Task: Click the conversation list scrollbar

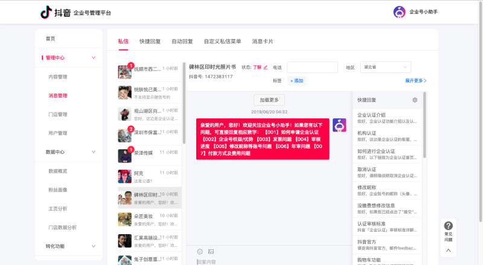Action: click(x=184, y=103)
